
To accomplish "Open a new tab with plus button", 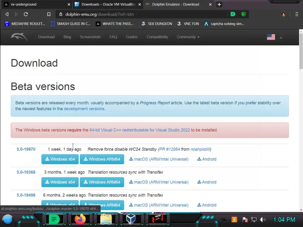I will (219, 4).
